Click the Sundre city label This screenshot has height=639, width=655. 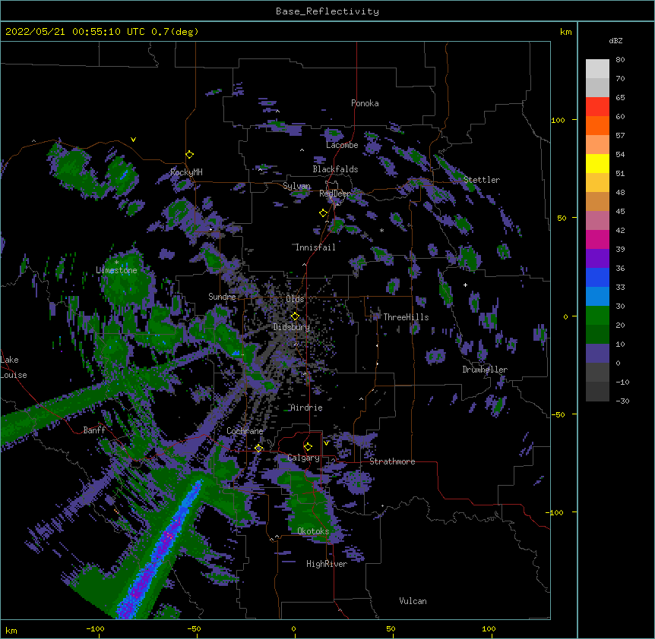tap(222, 297)
